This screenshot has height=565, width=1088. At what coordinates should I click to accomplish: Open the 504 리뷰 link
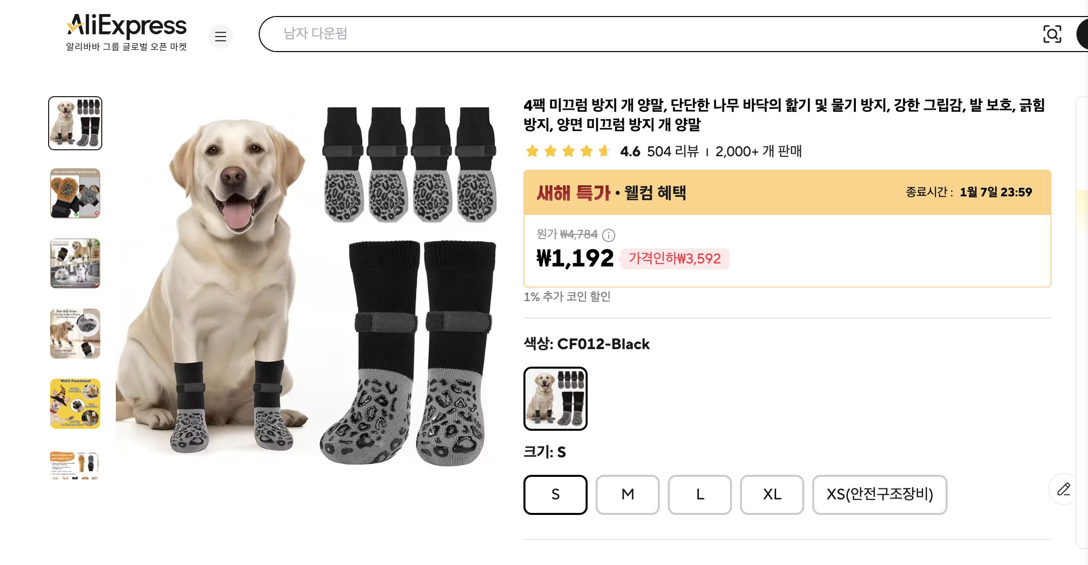[672, 152]
